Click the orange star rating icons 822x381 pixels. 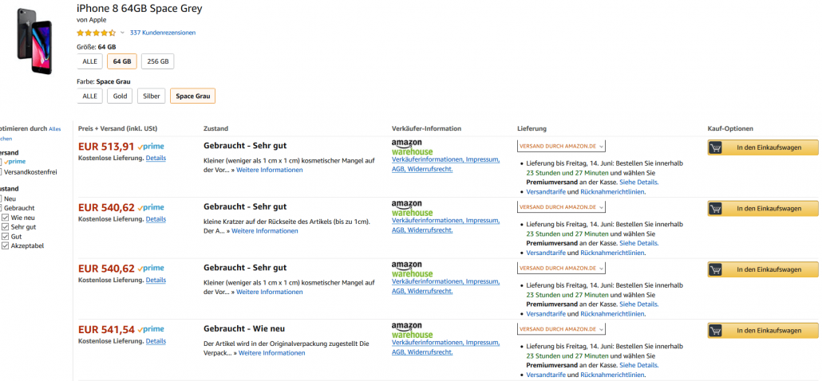(96, 33)
